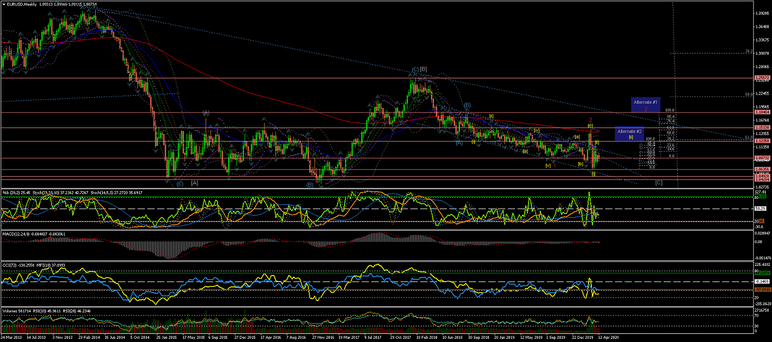The image size is (772, 342).
Task: Select the [B] wave label at the 2018 peak
Action: [x=424, y=69]
